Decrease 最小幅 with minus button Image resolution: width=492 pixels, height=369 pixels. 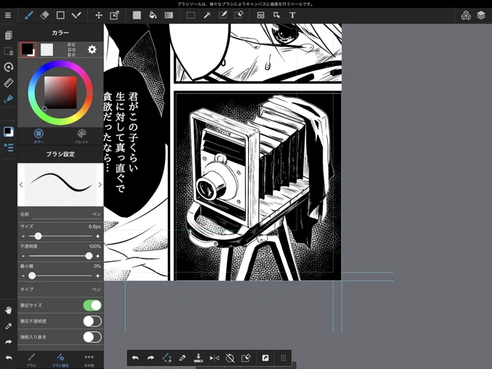23,276
